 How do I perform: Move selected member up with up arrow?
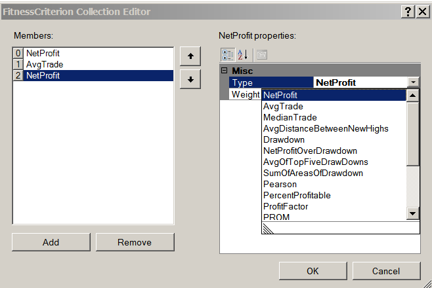(x=190, y=56)
